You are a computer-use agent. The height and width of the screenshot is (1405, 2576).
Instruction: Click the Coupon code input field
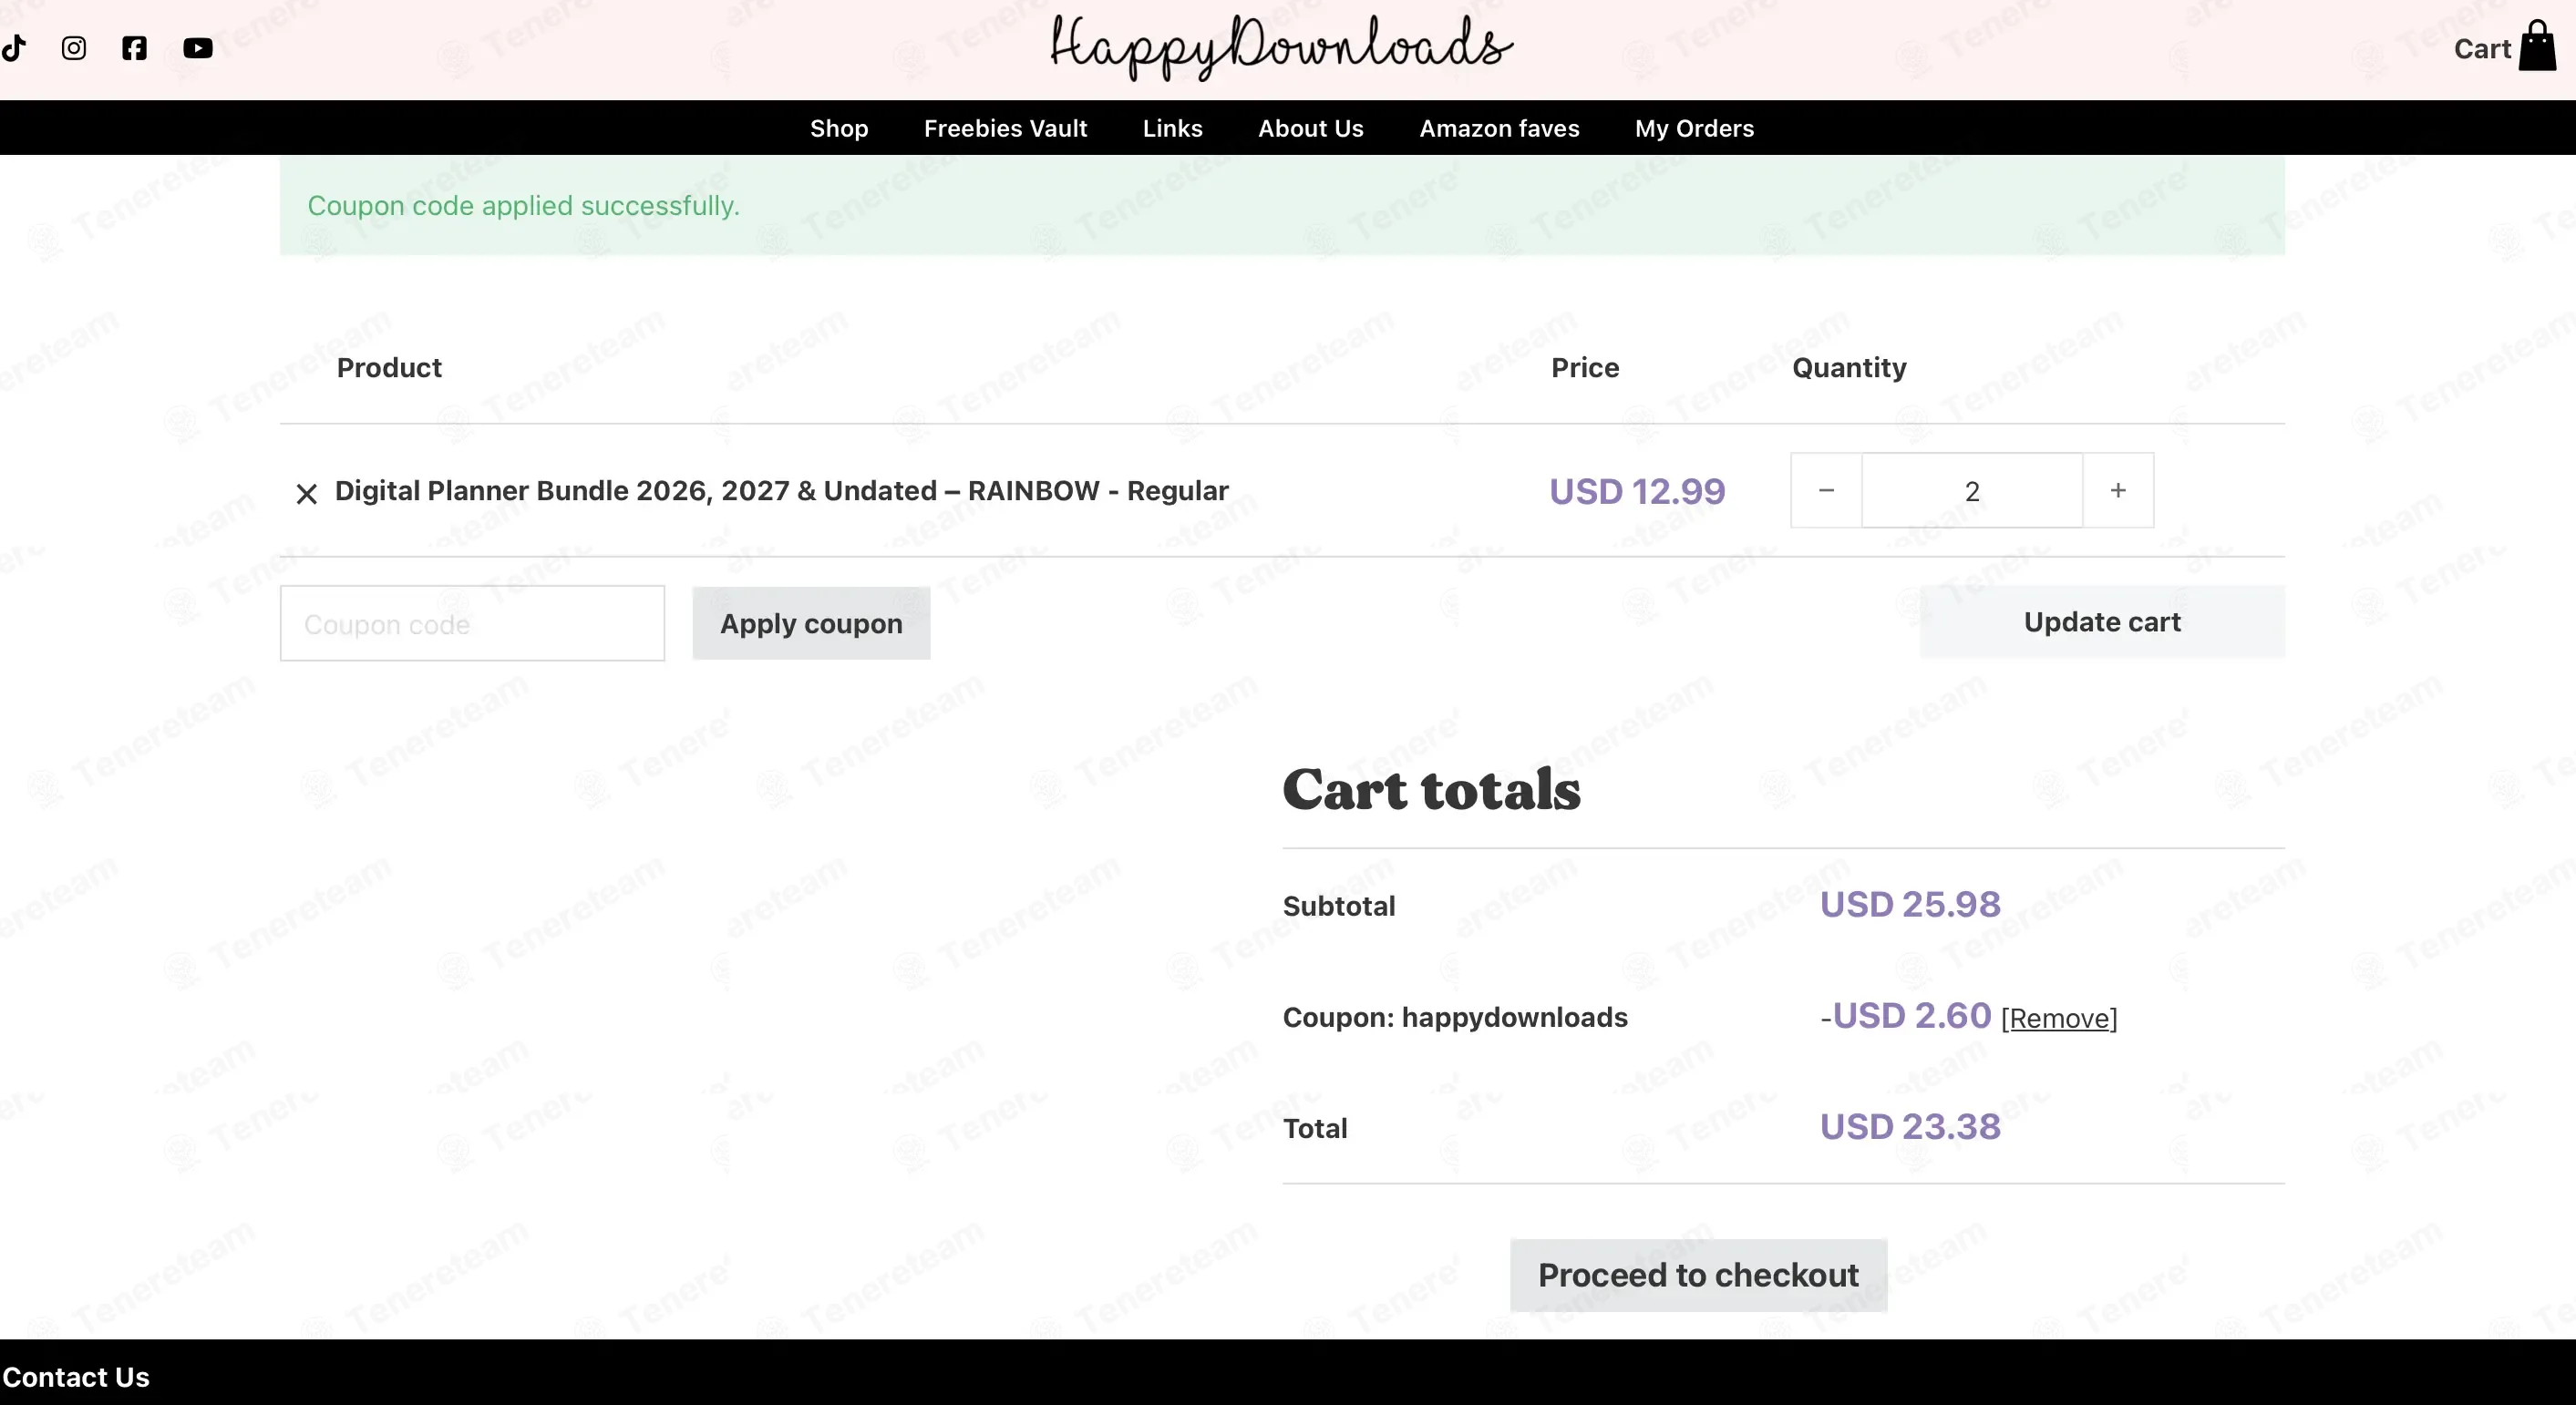point(472,623)
